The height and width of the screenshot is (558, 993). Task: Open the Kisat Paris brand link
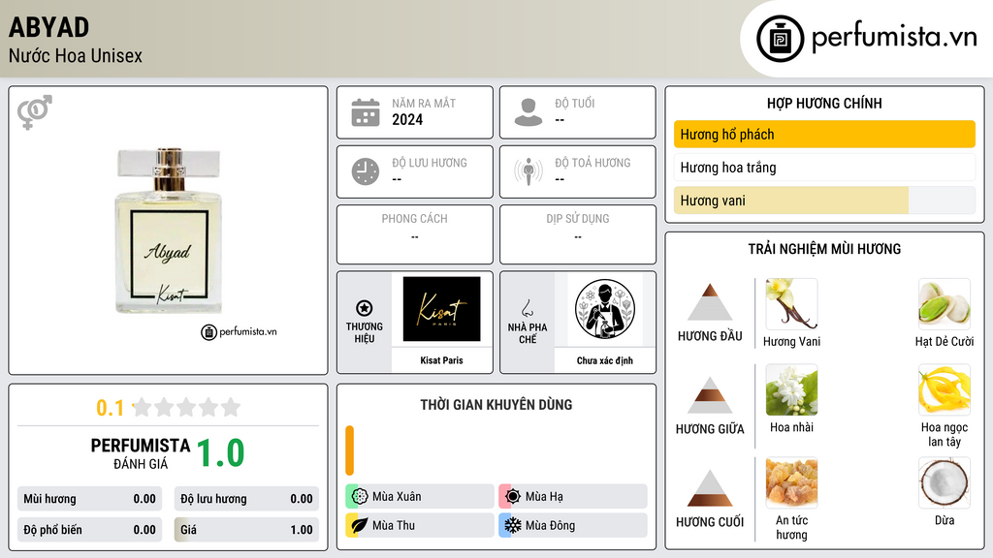tap(441, 360)
